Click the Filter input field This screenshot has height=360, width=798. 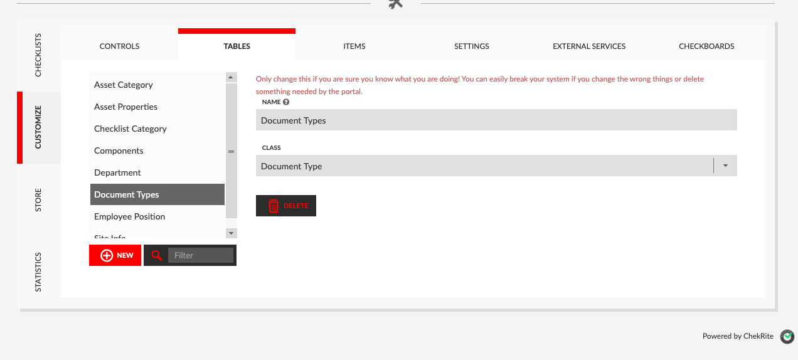(201, 255)
